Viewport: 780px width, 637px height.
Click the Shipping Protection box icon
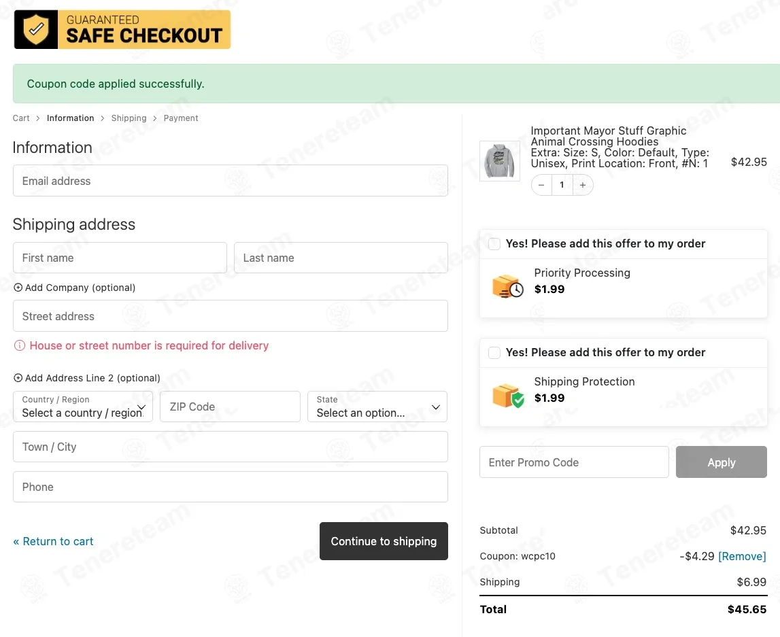(x=508, y=396)
